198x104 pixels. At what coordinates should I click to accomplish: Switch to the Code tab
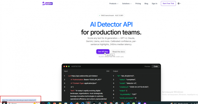155,67
